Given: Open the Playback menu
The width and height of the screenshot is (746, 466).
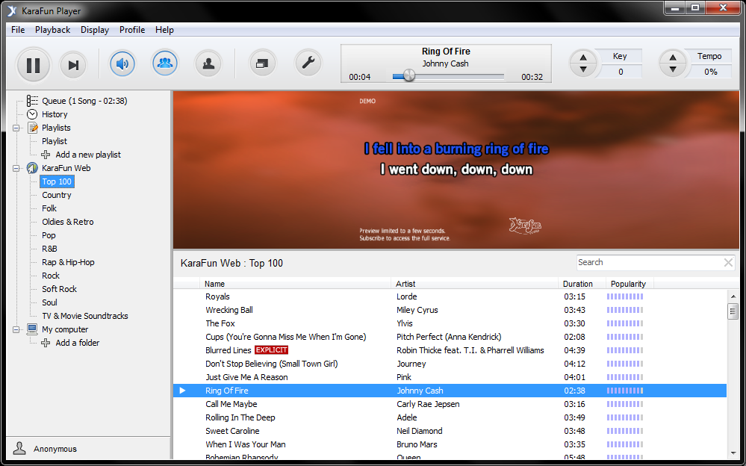Looking at the screenshot, I should 52,30.
